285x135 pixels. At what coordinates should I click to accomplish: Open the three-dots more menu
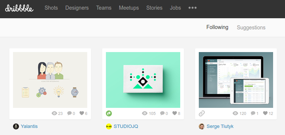[192, 8]
